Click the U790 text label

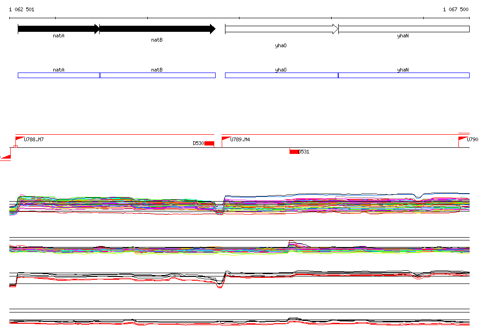[x=472, y=139]
